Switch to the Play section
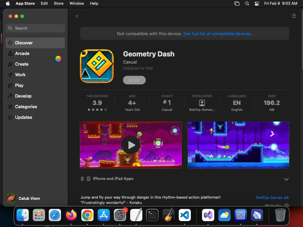 tap(35, 85)
